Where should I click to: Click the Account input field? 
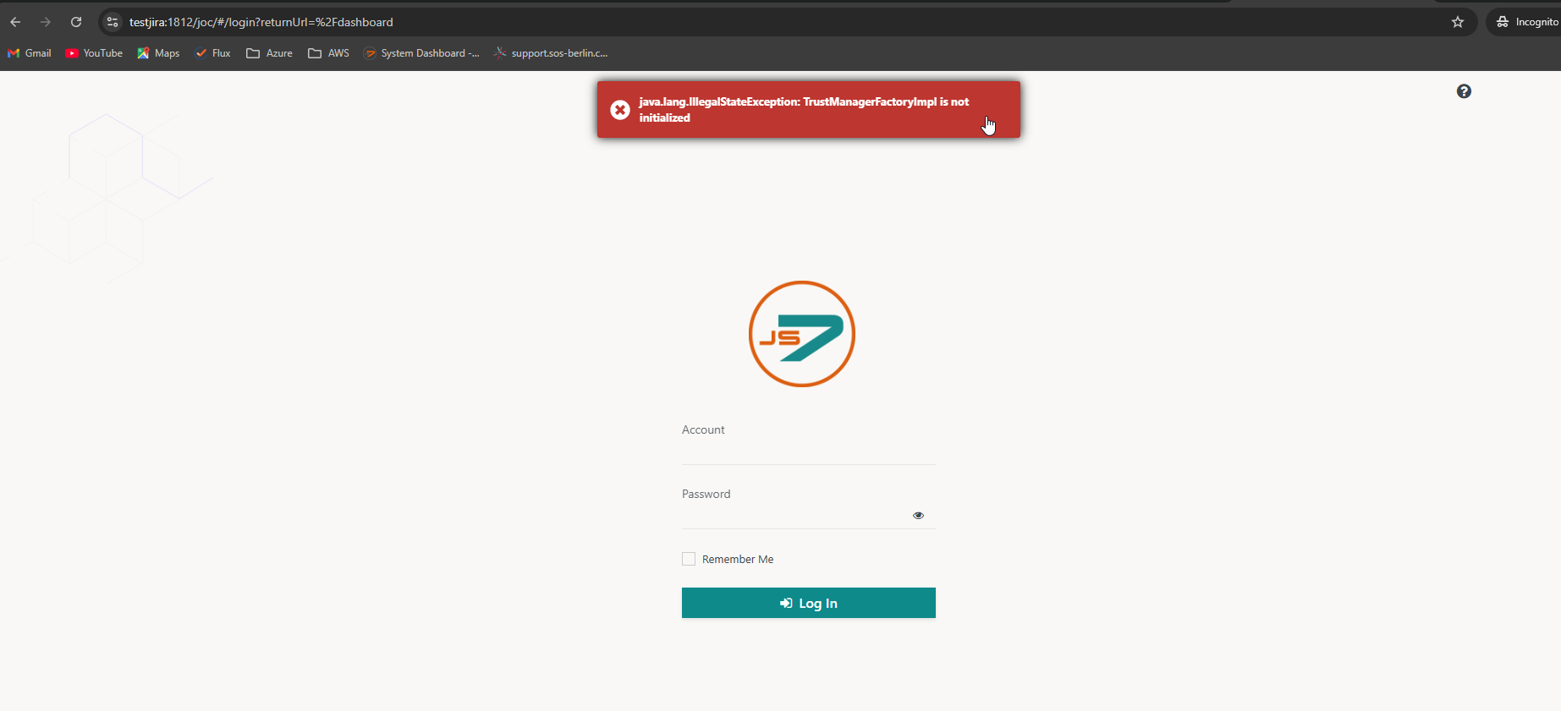point(808,451)
